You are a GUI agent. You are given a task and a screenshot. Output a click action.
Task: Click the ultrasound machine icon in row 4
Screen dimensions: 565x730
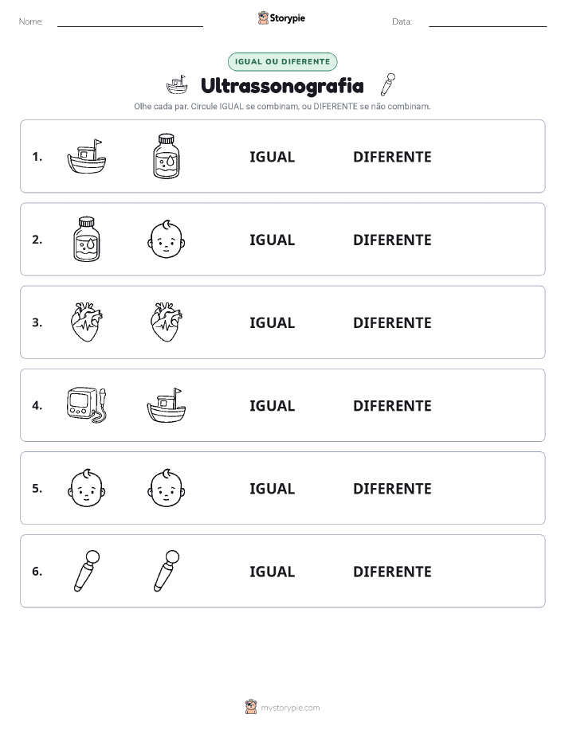87,405
